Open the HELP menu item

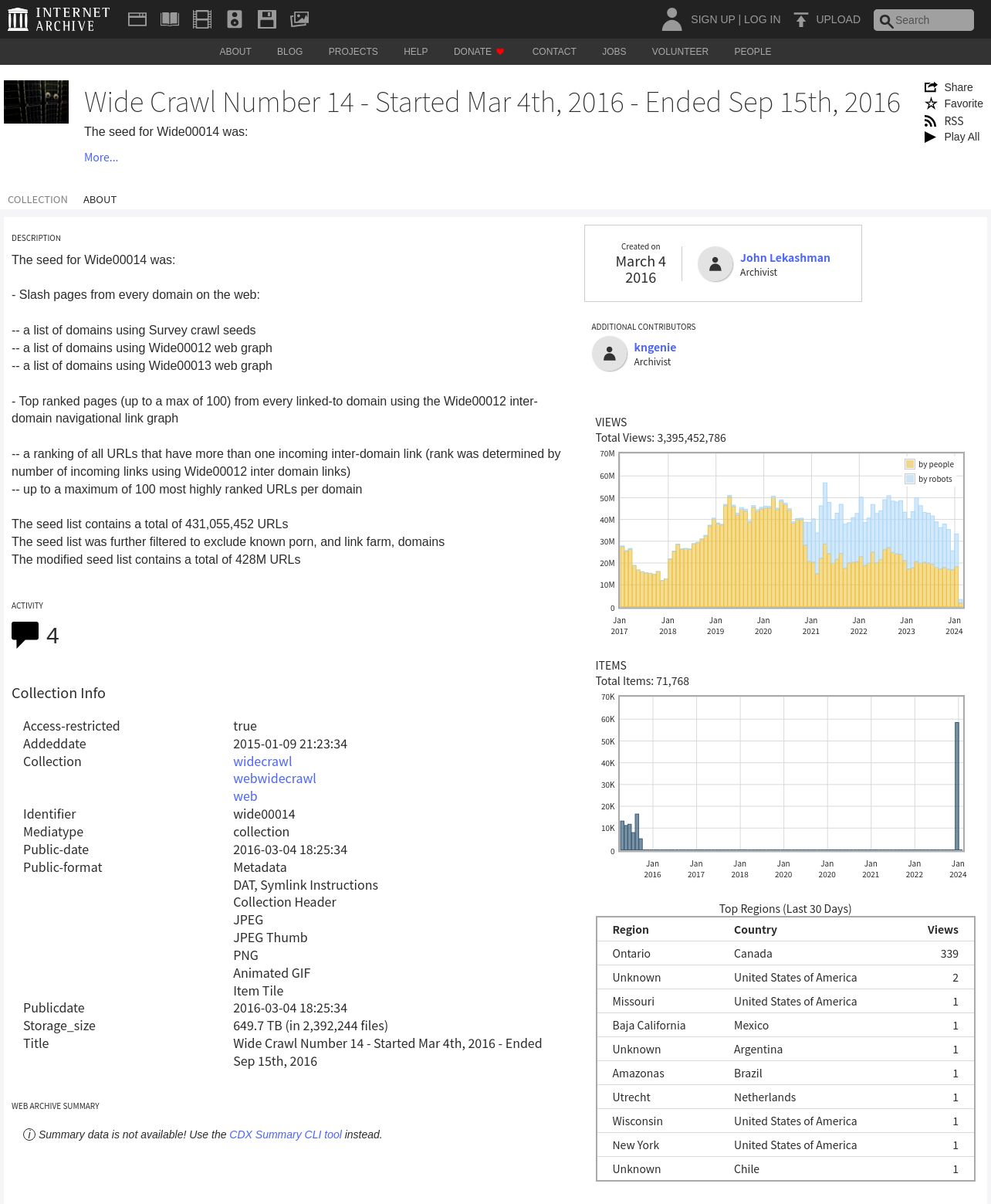[416, 52]
